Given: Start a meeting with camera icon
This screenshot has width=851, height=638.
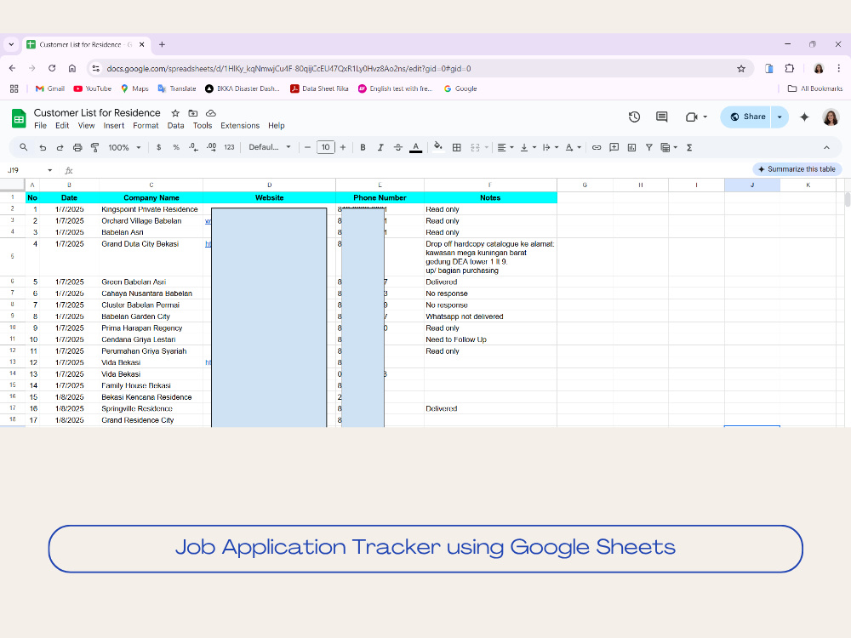Looking at the screenshot, I should point(691,117).
